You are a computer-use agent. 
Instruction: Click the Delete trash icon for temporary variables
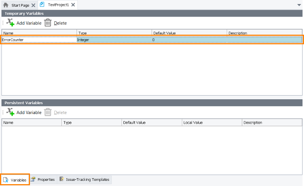coord(48,23)
